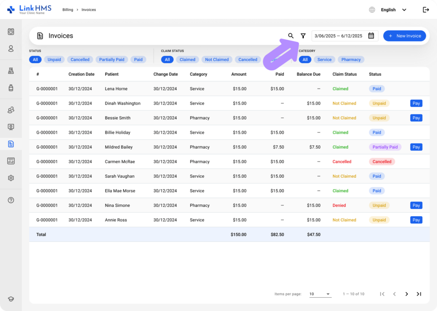
Task: Click the Patient column header
Action: pos(111,74)
